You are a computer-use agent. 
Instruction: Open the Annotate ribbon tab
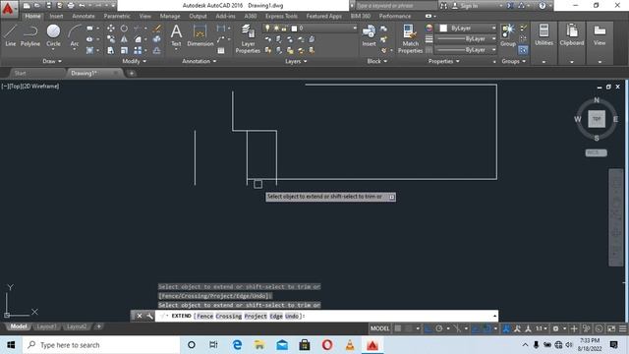pyautogui.click(x=84, y=16)
